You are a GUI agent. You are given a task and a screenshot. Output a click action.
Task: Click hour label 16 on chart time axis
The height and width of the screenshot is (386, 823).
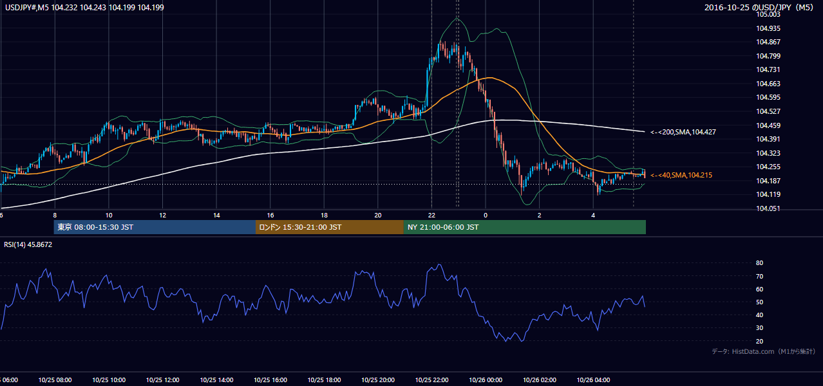coord(270,216)
